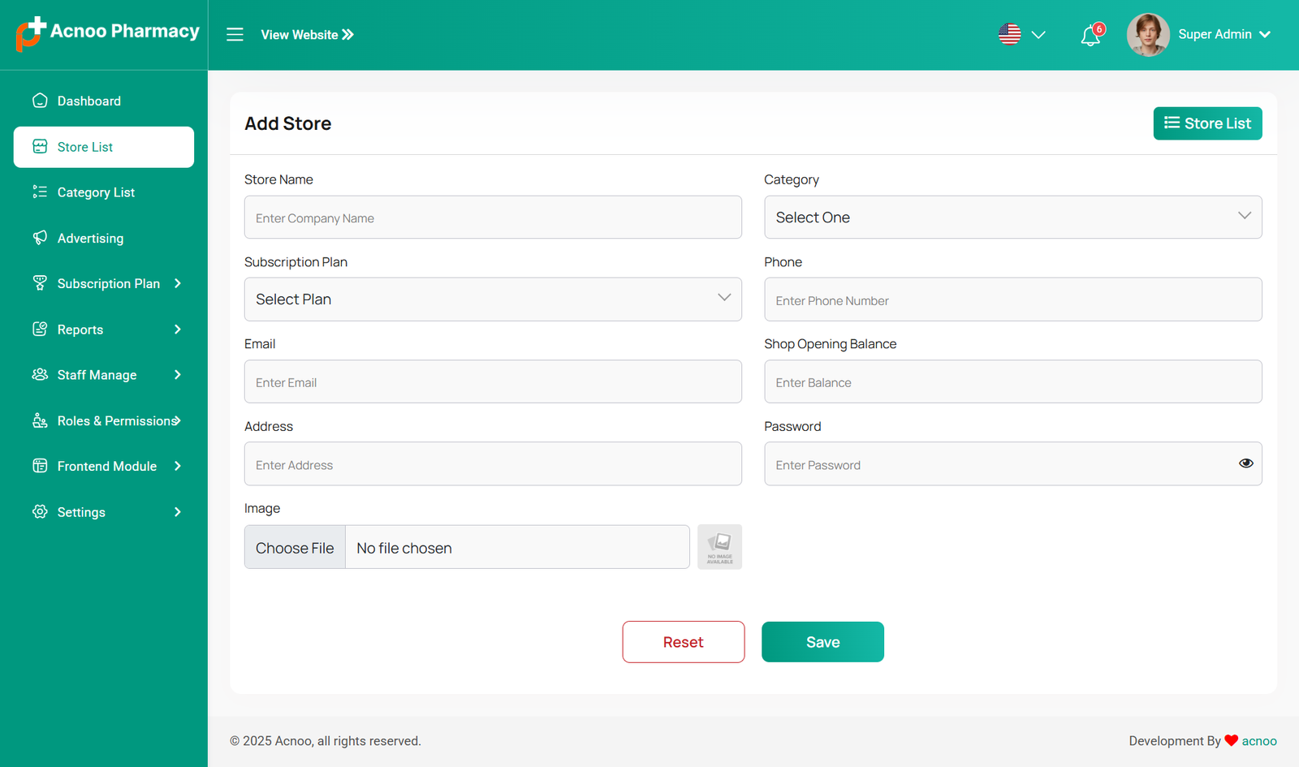Open the Category dropdown
1299x767 pixels.
(1012, 218)
